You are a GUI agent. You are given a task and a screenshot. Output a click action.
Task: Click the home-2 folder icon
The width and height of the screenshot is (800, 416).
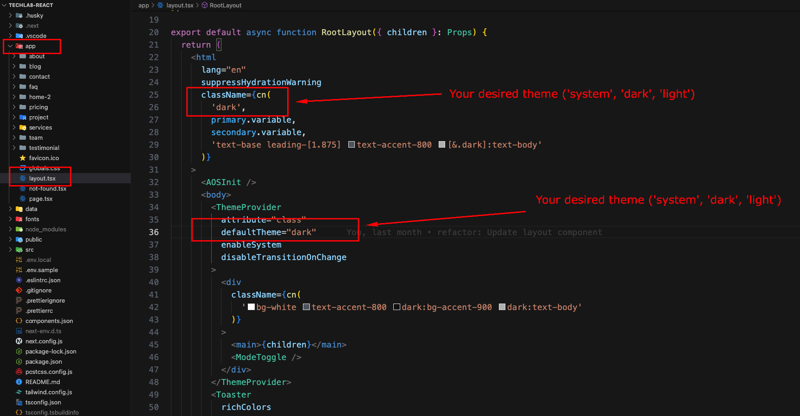[23, 97]
